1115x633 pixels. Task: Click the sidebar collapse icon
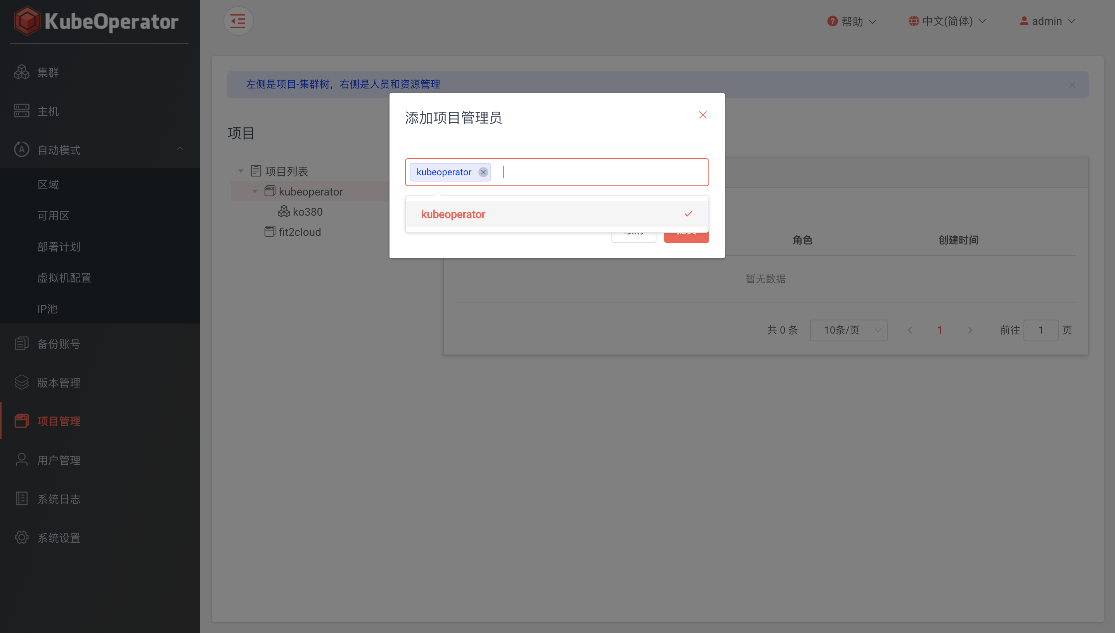(238, 21)
